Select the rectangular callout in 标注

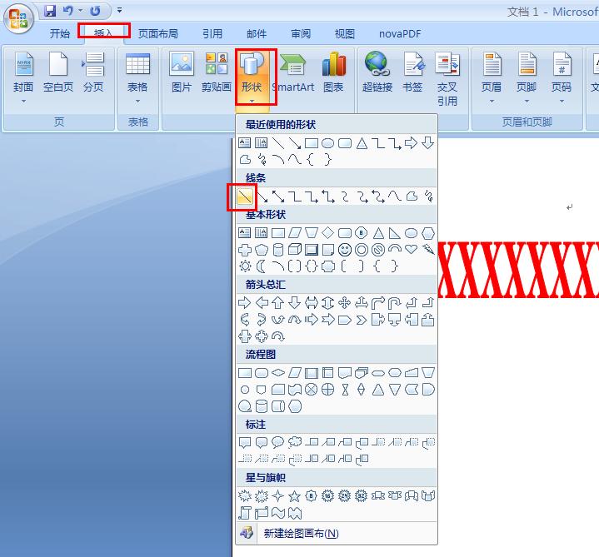click(244, 442)
